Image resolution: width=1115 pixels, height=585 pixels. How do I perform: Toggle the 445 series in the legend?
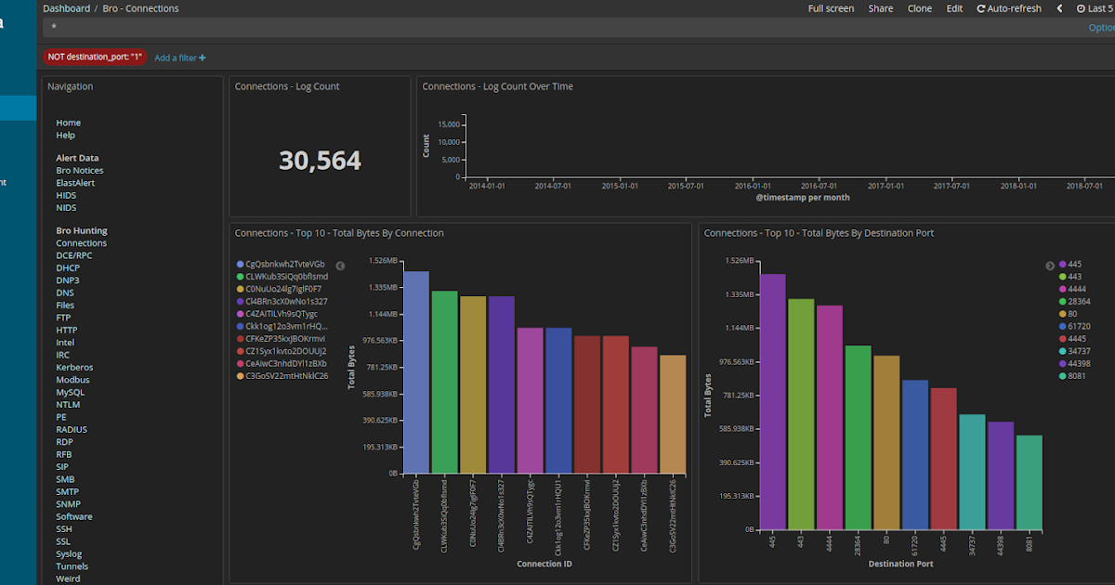[1071, 264]
